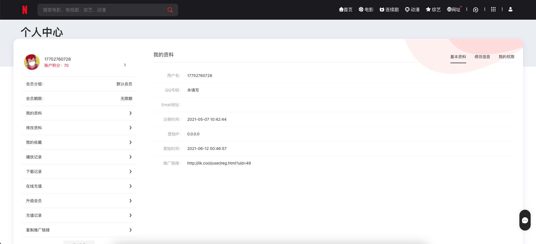
Task: Open the grid apps menu icon
Action: 493,10
